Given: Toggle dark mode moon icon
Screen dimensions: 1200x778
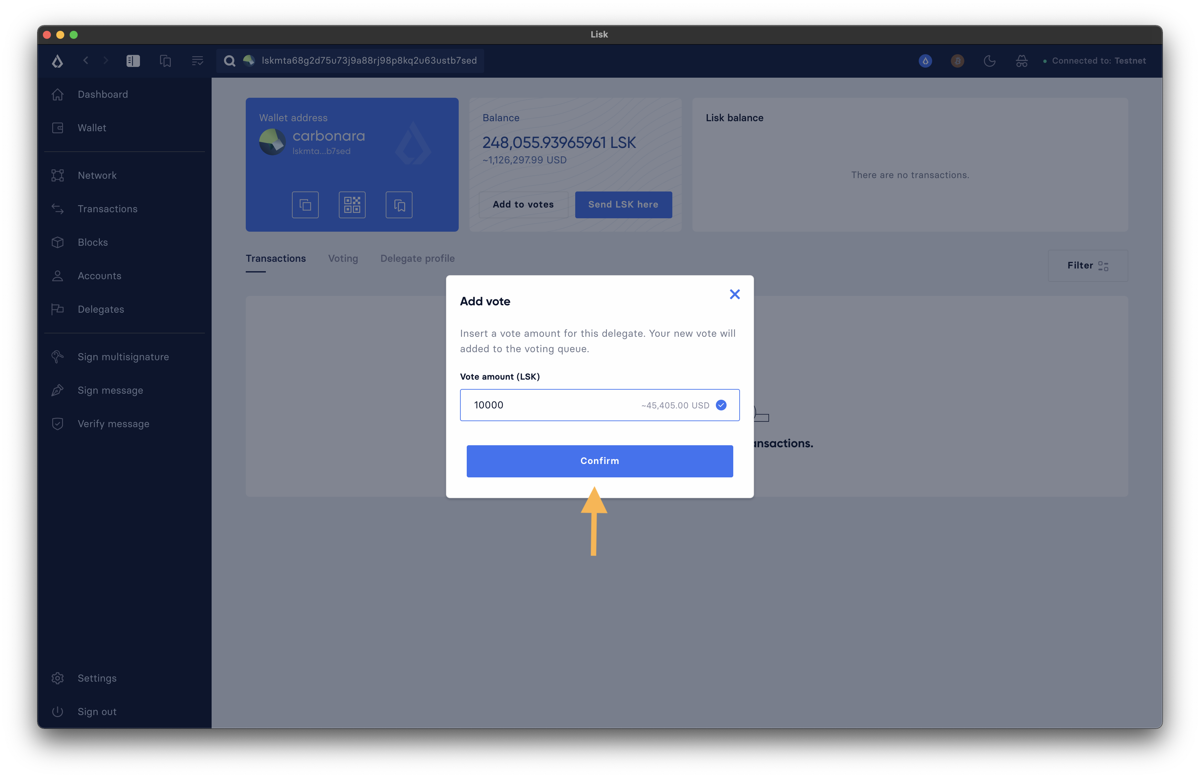Looking at the screenshot, I should (x=989, y=61).
